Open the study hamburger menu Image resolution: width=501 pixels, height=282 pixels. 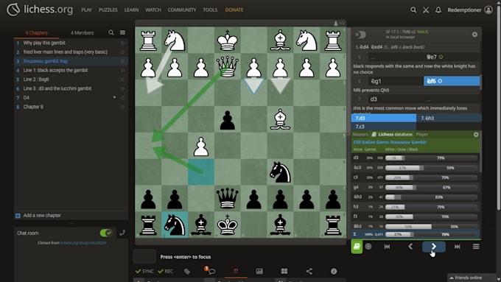pyautogui.click(x=122, y=32)
